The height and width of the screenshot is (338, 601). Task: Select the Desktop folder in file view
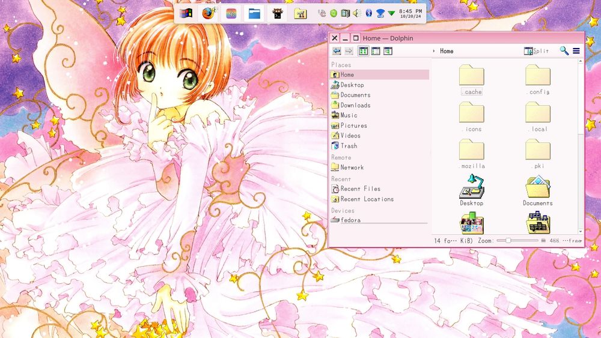(x=471, y=187)
